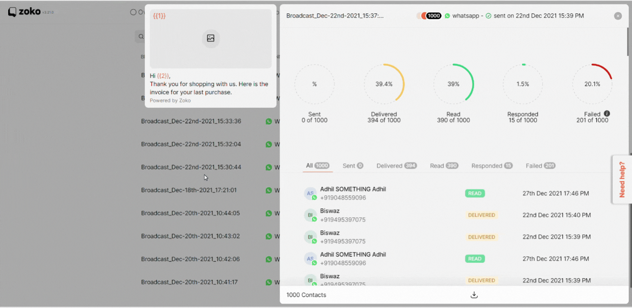Screen dimensions: 632x308
Task: Open Broadcast_Dec-18th-2021_17:21:01 entry
Action: coord(189,190)
